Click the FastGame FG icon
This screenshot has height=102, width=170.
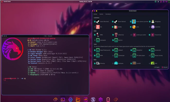[x=116, y=63]
